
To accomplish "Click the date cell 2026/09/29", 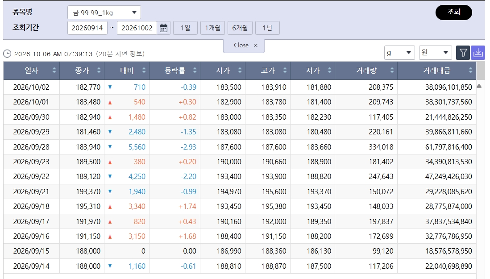I will tap(31, 132).
